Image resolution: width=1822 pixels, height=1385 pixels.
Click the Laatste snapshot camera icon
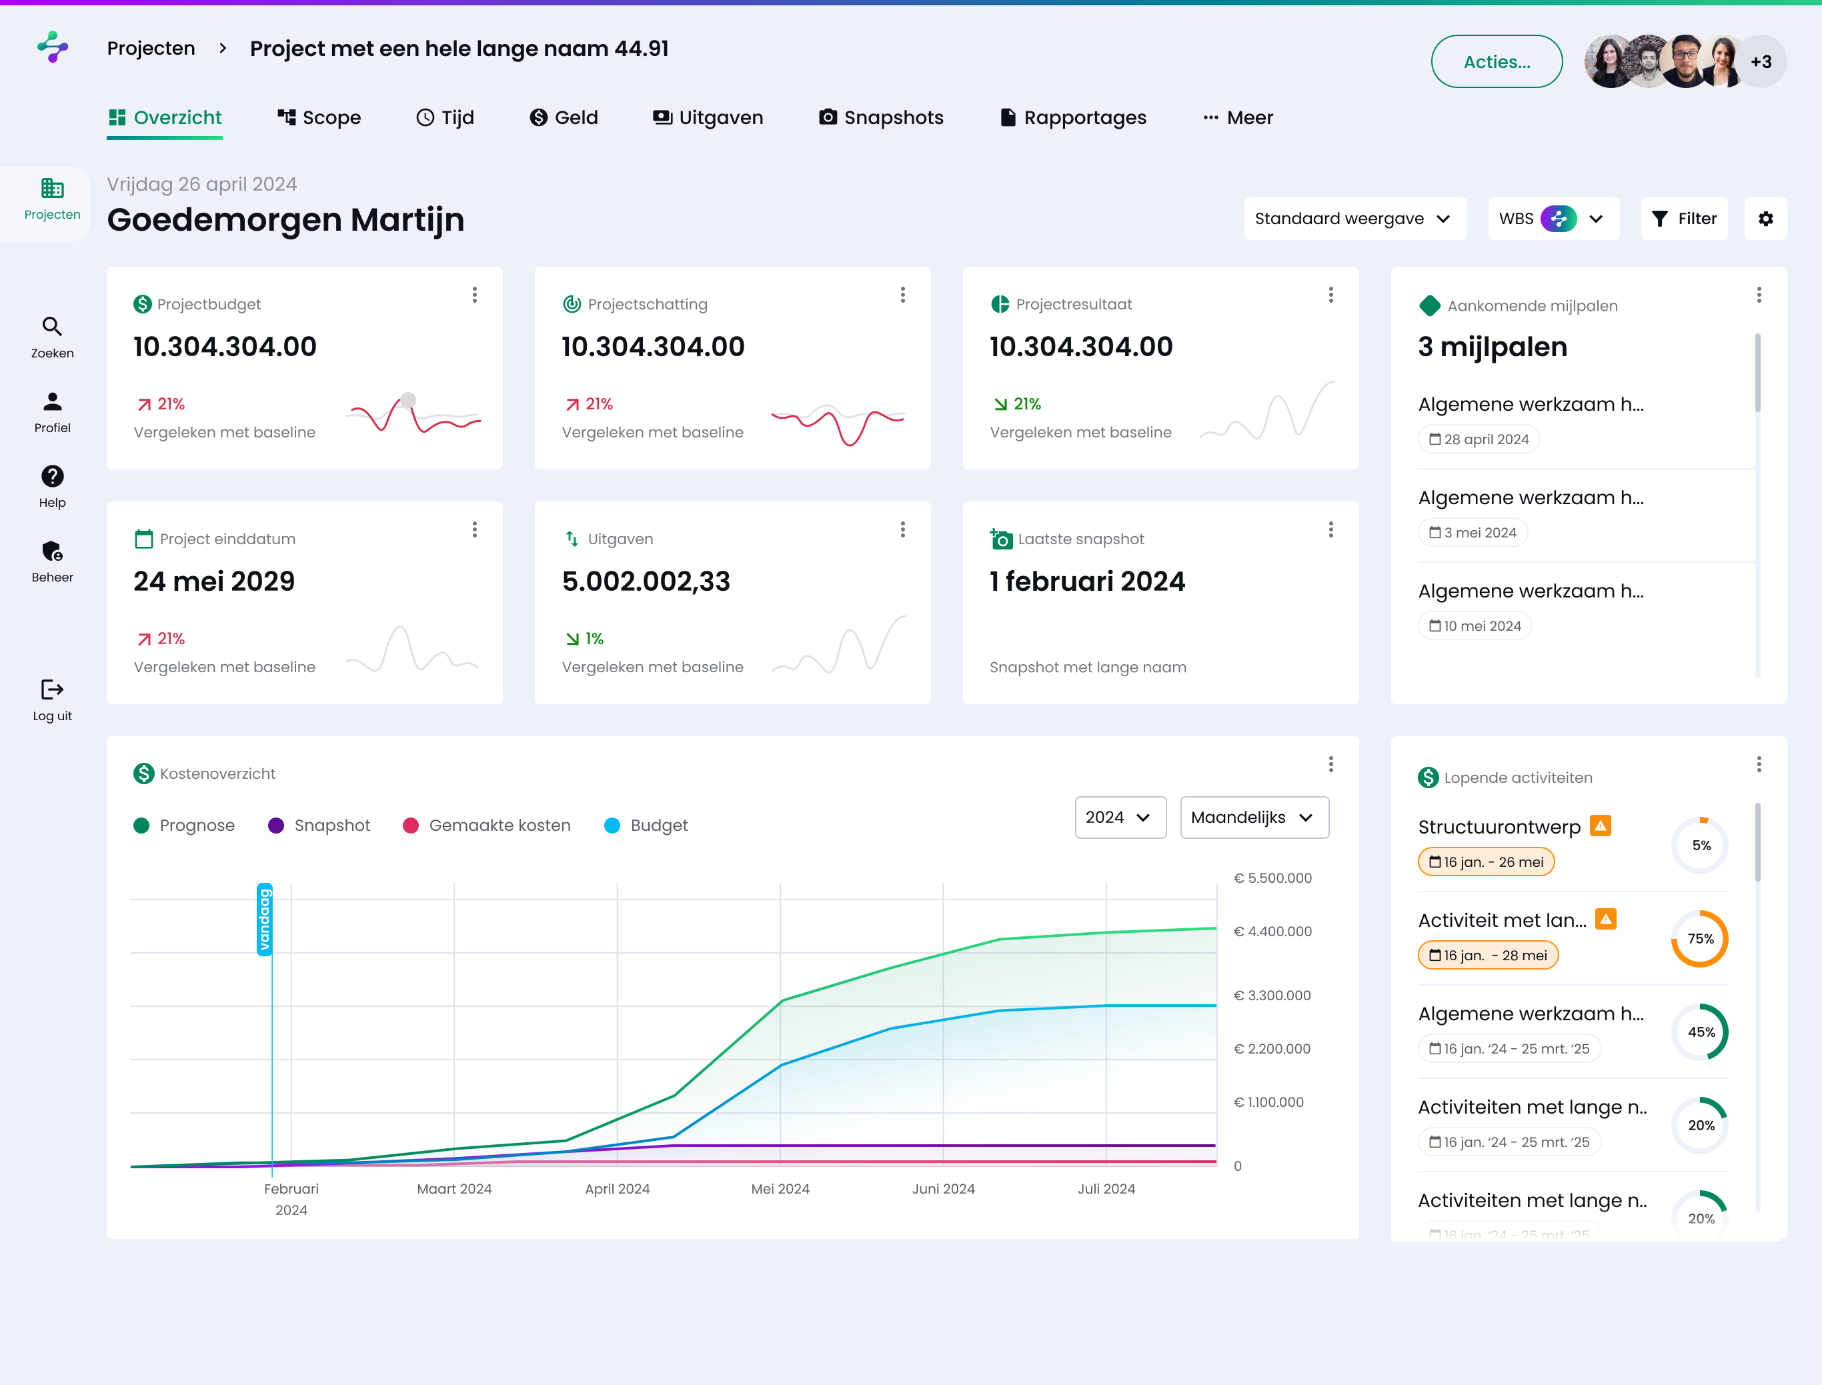[1001, 539]
